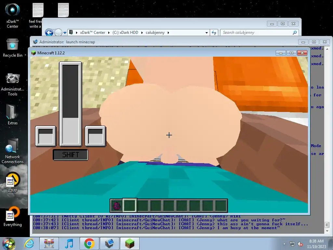This screenshot has height=250, width=333.
Task: Expand the chevron after '(C:) xDark HDD' breadcrumb
Action: click(x=142, y=33)
